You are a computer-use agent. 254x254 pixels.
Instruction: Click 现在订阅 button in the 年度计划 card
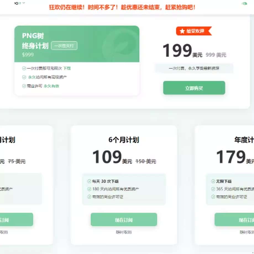tap(234, 219)
